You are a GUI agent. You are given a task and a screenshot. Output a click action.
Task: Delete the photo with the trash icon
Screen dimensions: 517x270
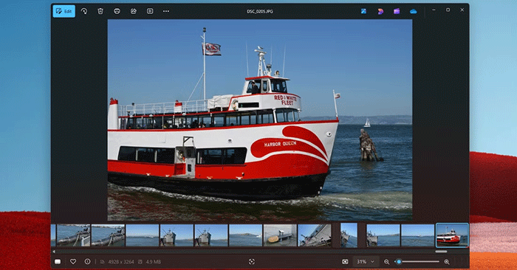coord(100,11)
